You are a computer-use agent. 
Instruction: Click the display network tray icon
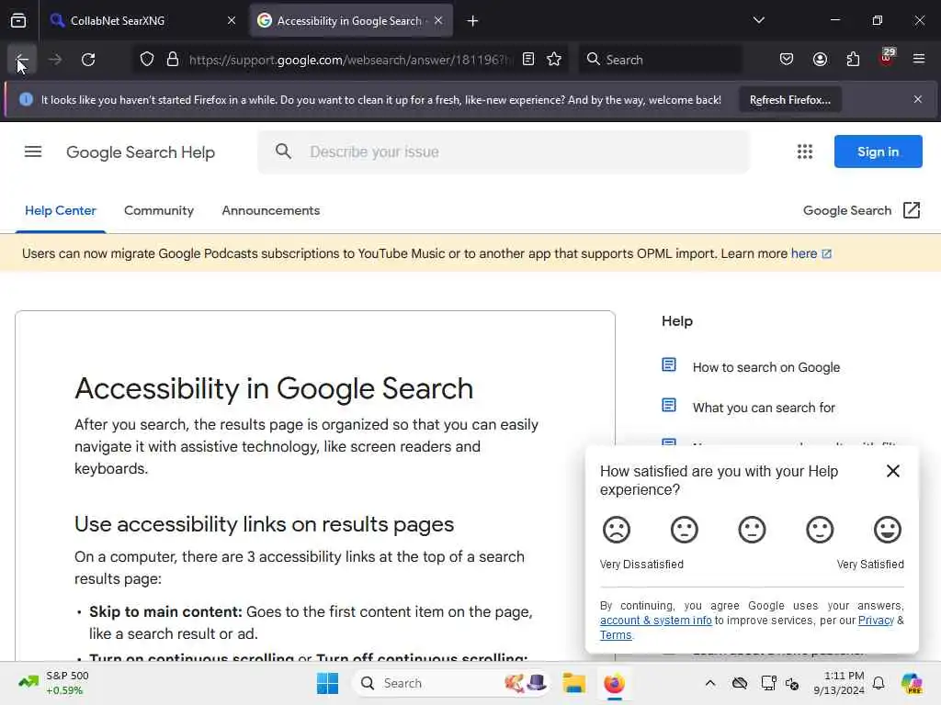point(768,683)
